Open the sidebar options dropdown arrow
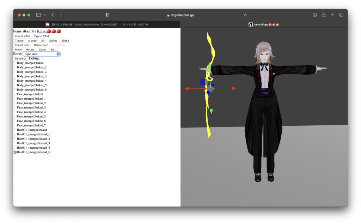 [45, 15]
